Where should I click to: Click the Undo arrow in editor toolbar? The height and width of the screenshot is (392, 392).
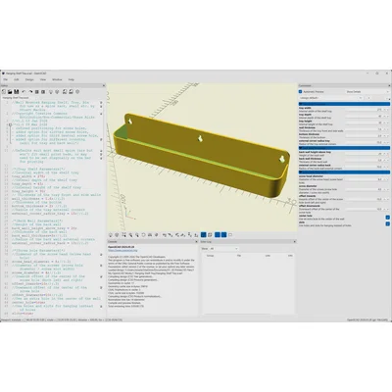[24, 92]
